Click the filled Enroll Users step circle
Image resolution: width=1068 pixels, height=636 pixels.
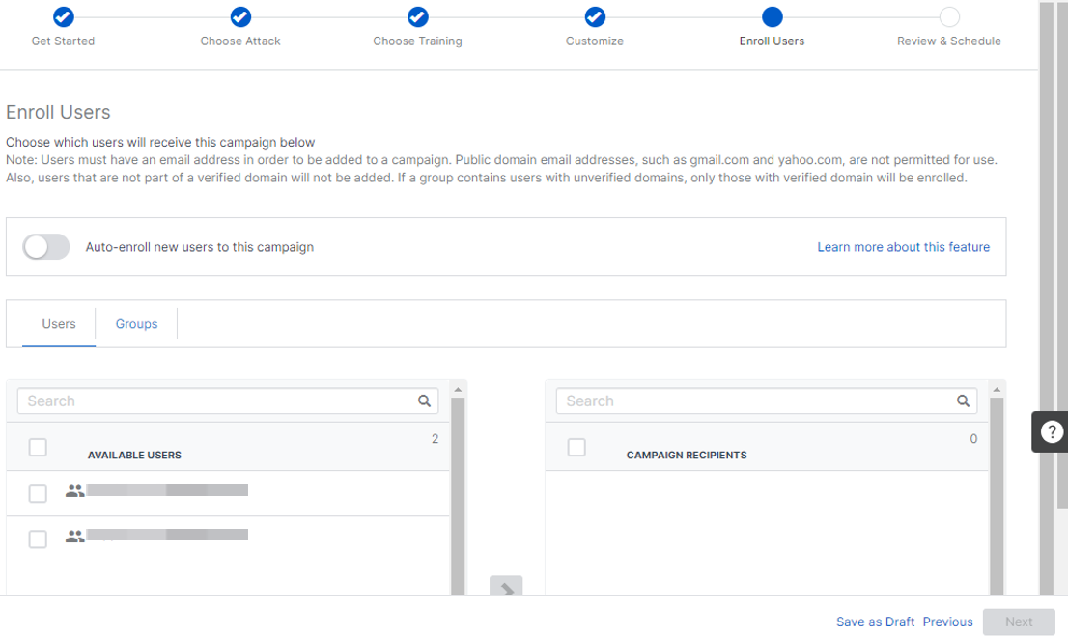[772, 16]
